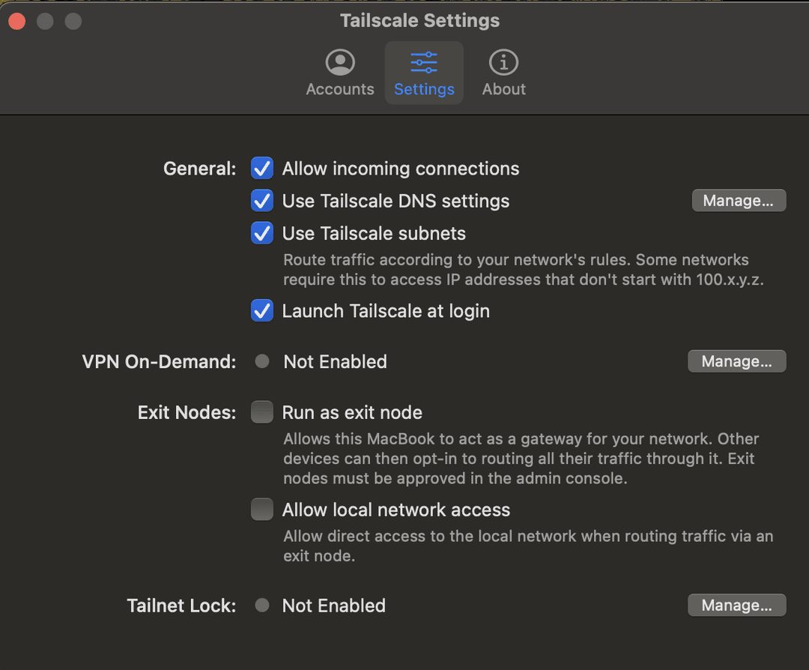
Task: Disable Allow incoming connections checkbox
Action: click(262, 169)
